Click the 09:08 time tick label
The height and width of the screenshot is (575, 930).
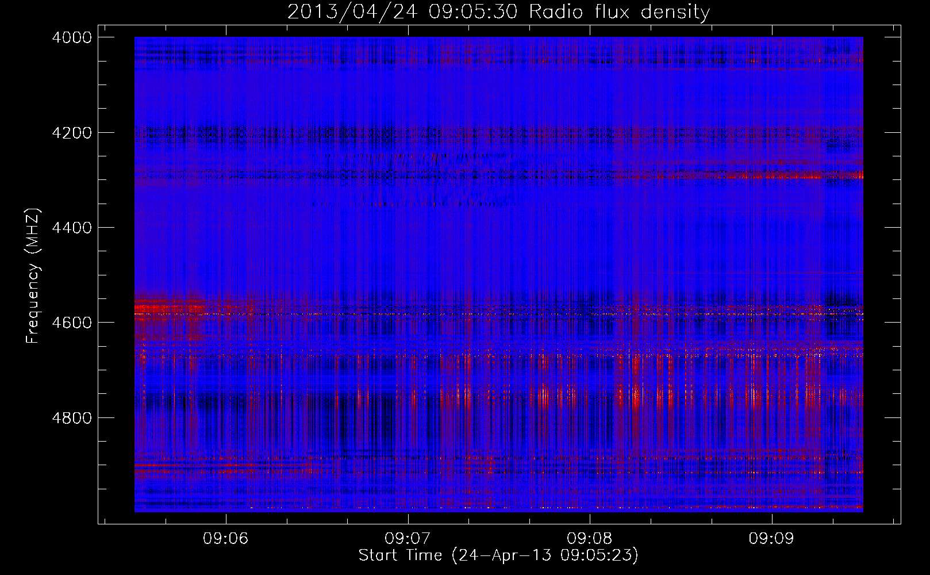coord(590,538)
